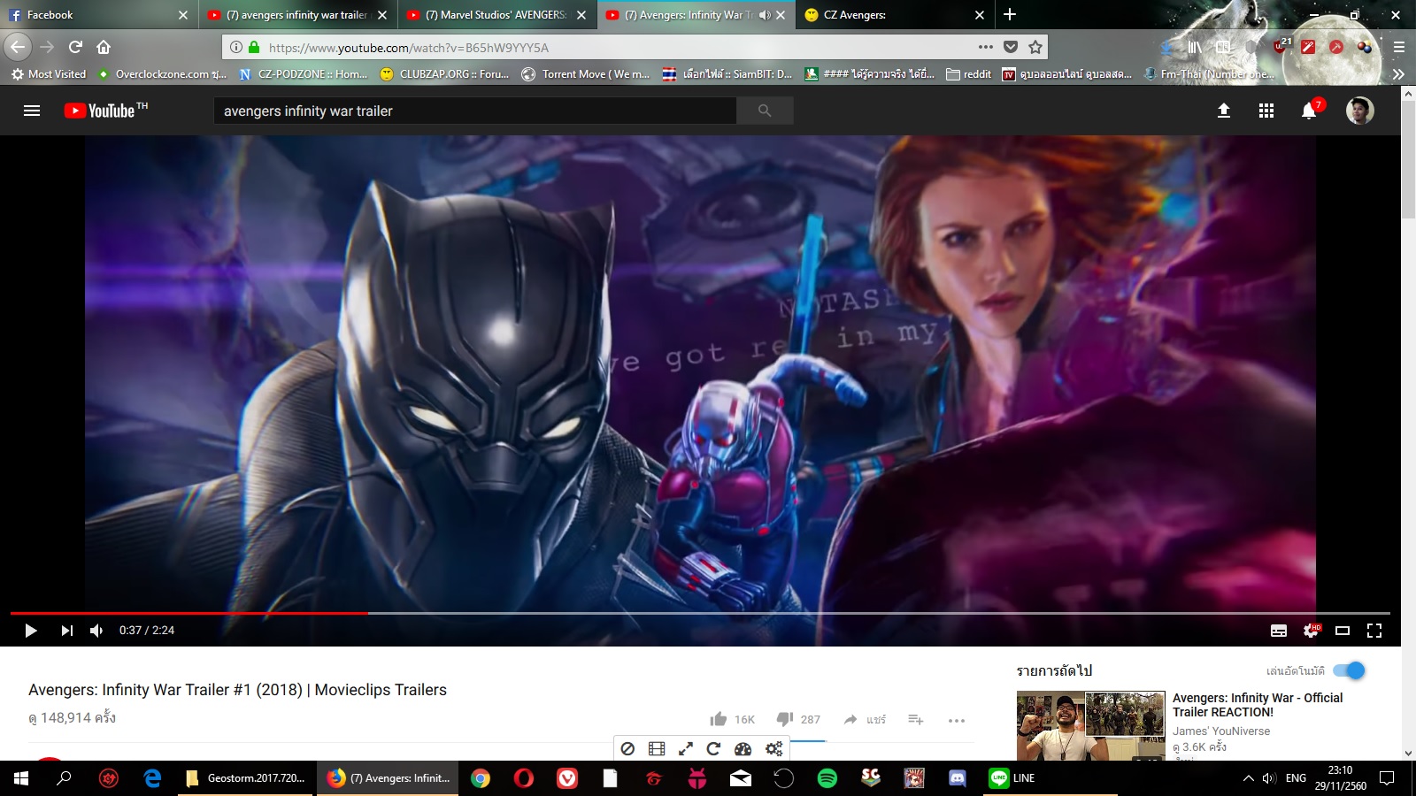Open Discord from the taskbar
This screenshot has height=796, width=1416.
(x=957, y=778)
